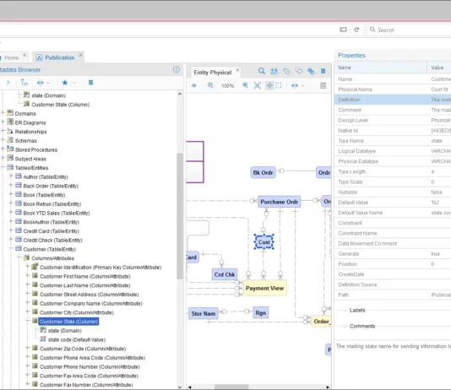
Task: Click the search magnifier icon in diagram toolbar
Action: coord(262,71)
